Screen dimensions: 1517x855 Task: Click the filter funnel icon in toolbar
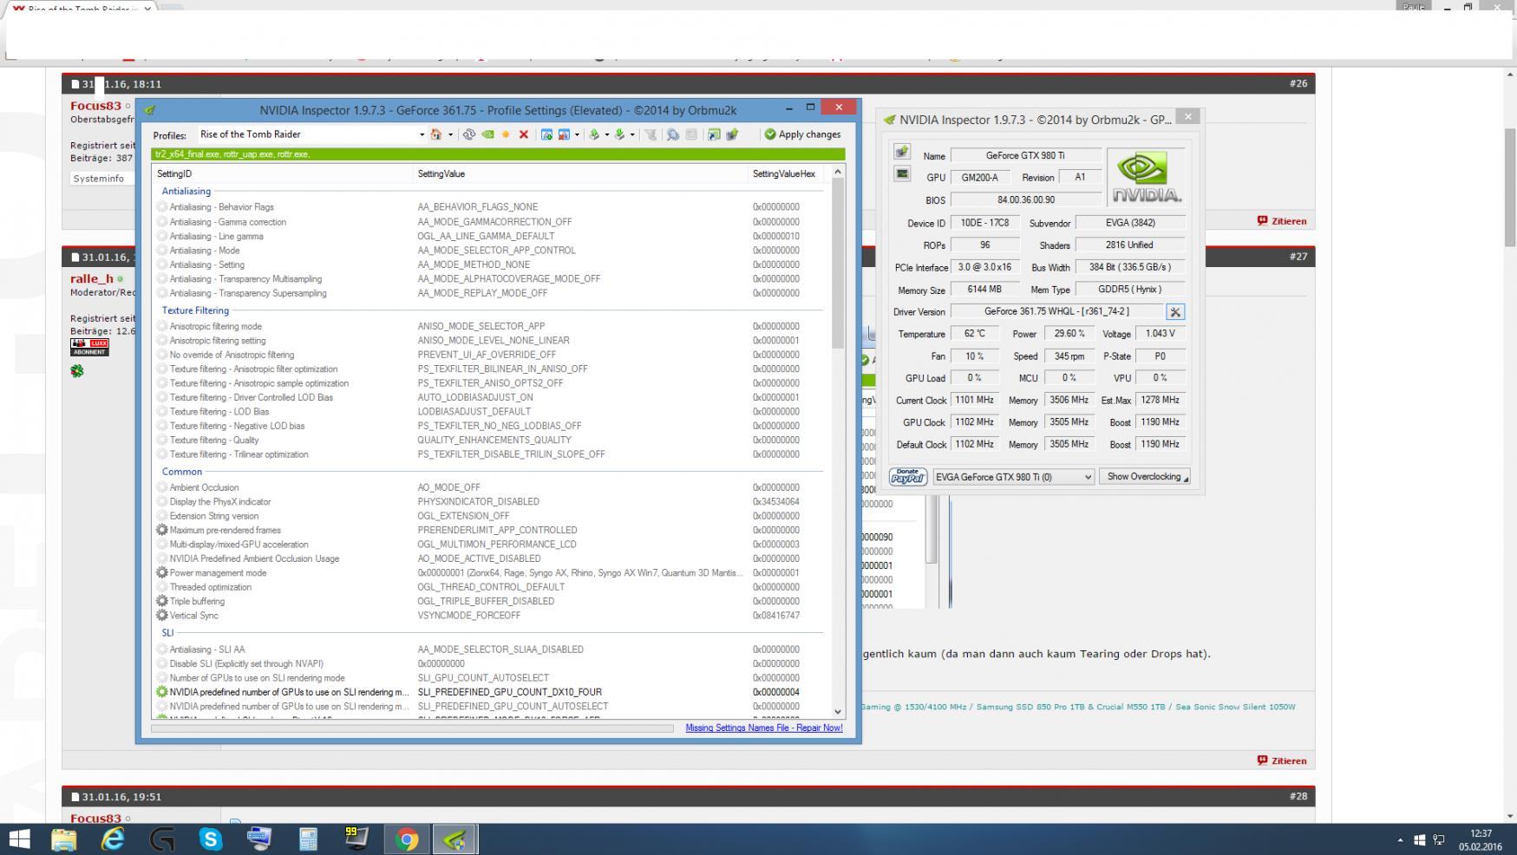[x=651, y=134]
